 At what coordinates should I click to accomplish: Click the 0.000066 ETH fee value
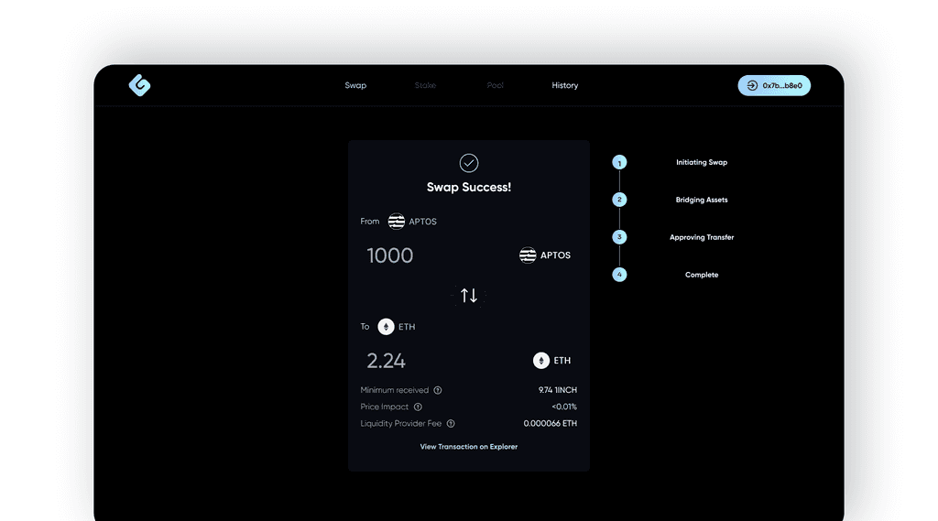(551, 424)
